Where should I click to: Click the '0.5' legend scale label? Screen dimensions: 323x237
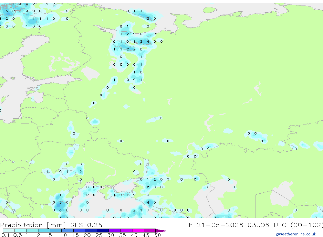tap(17, 235)
